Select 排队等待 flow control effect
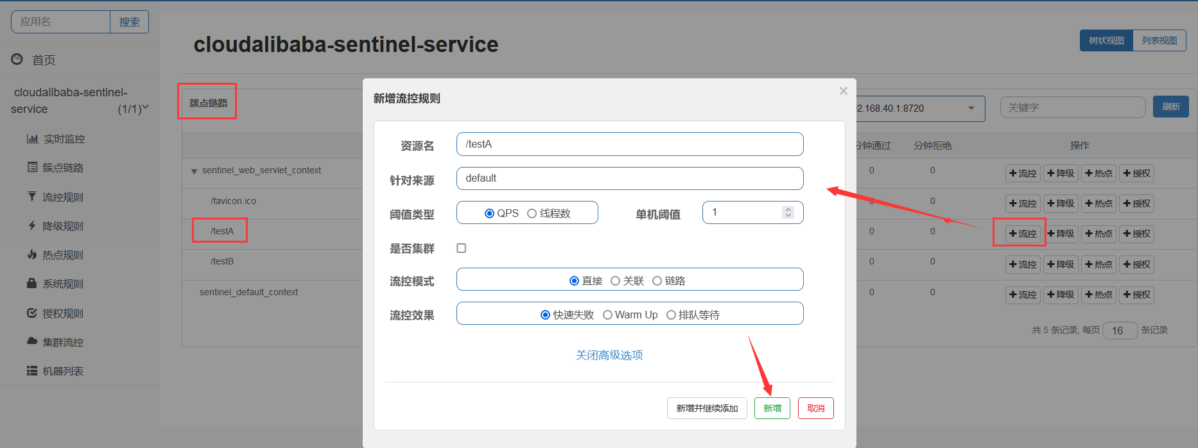The height and width of the screenshot is (448, 1198). pos(671,314)
